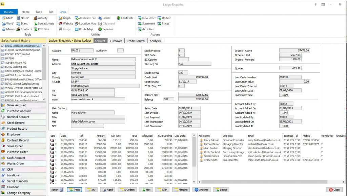Click the Credit Limit field

coord(193,77)
